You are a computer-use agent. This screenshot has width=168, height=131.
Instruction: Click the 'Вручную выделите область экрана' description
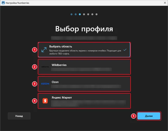point(85,52)
